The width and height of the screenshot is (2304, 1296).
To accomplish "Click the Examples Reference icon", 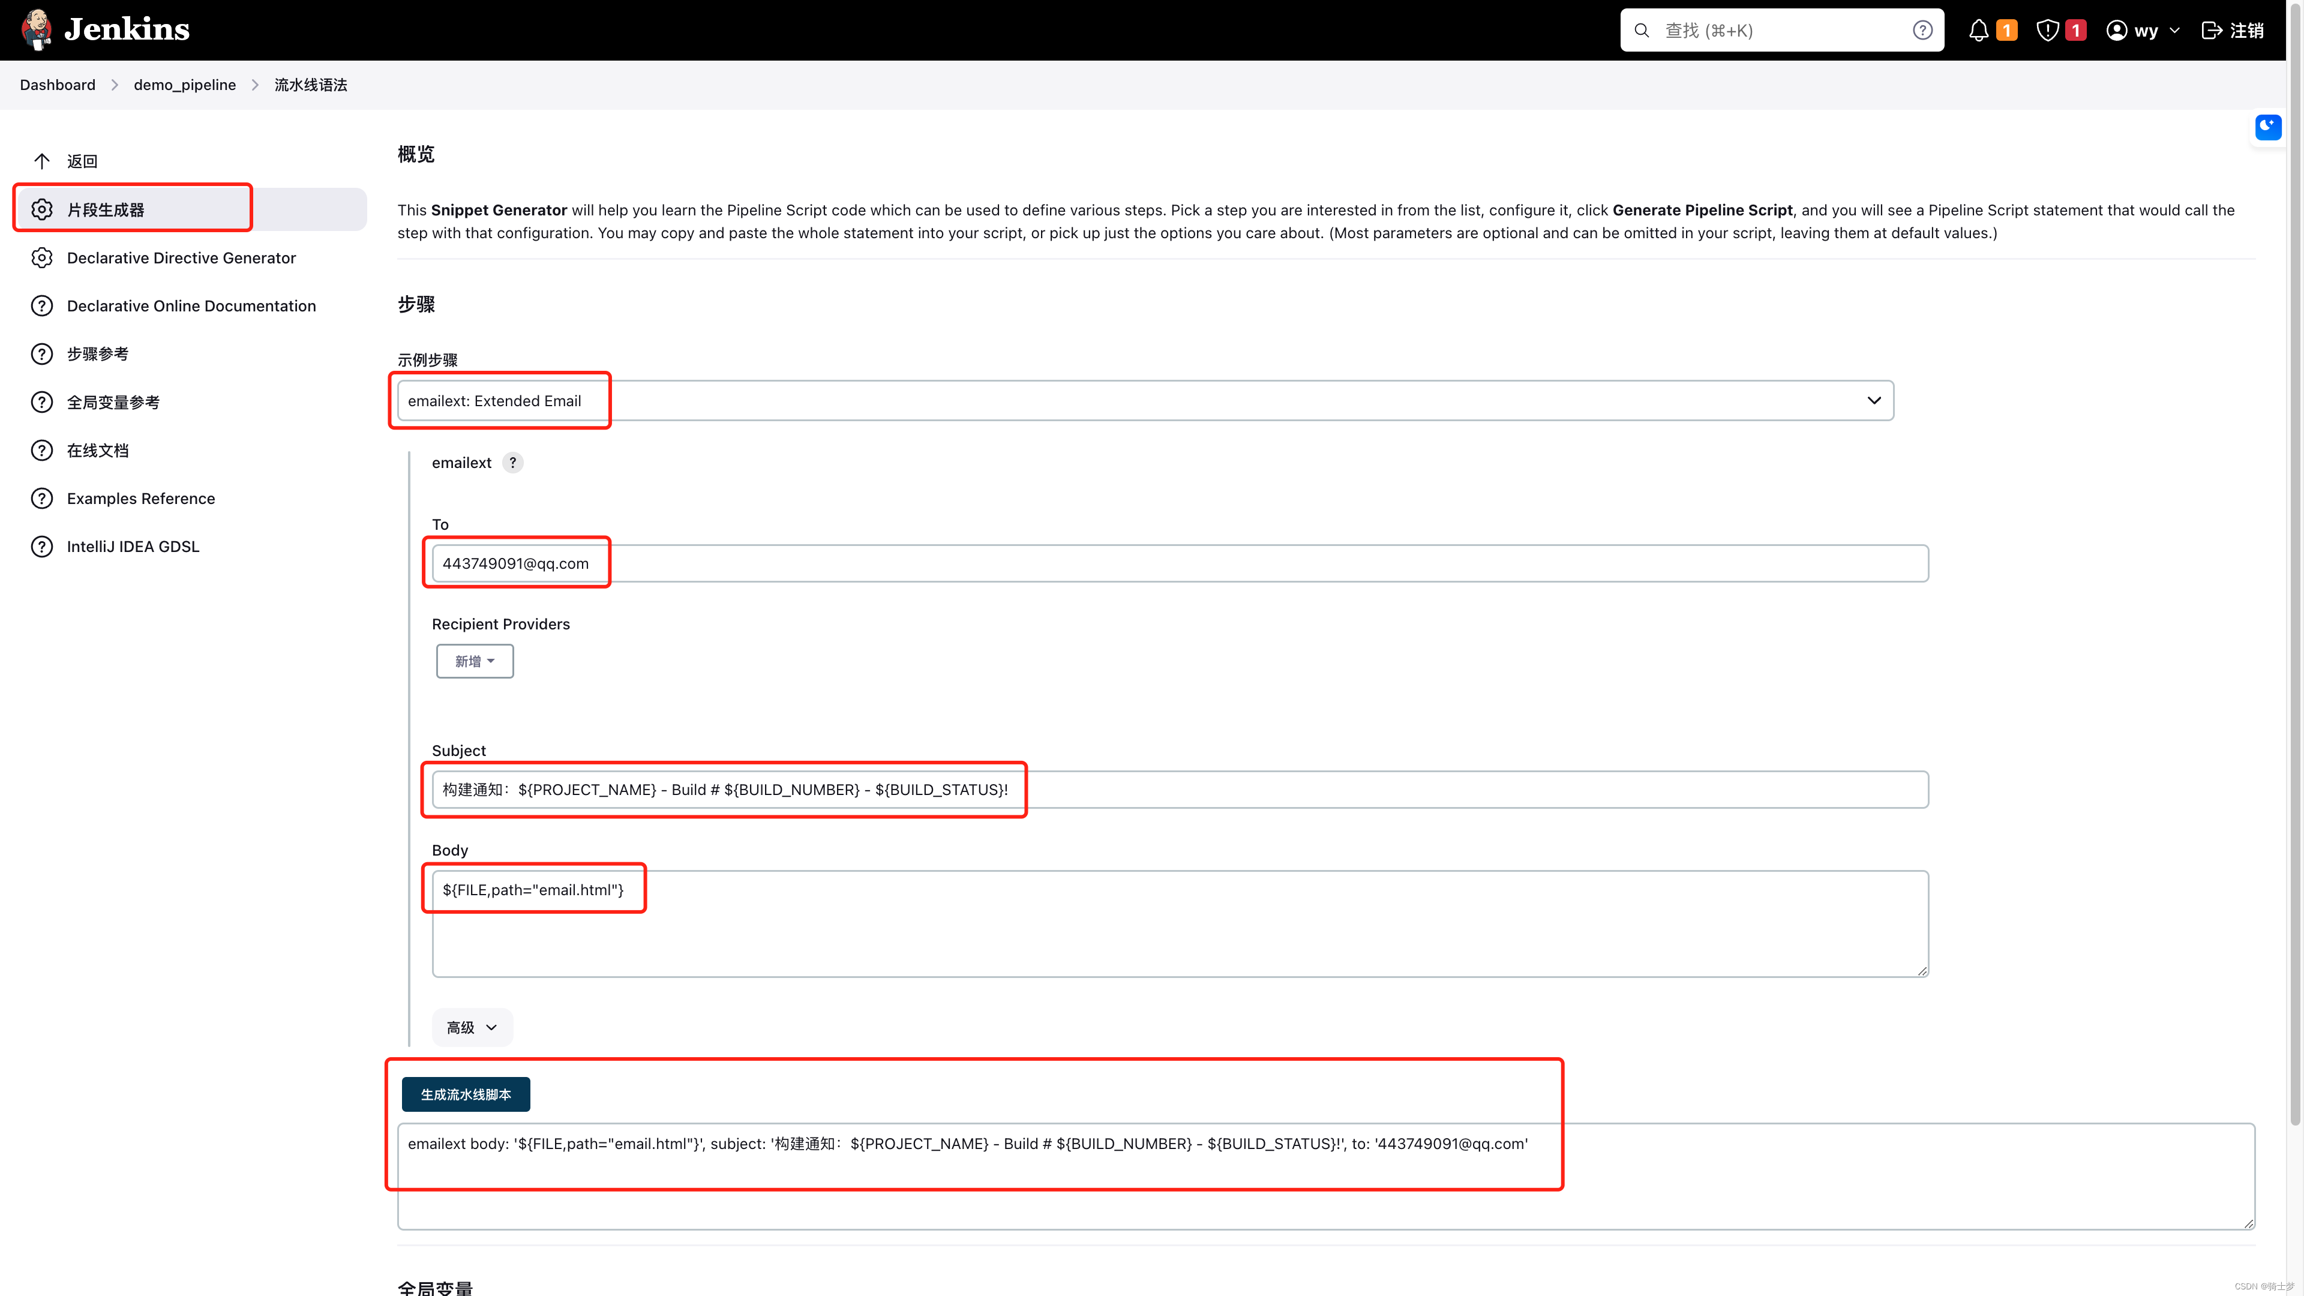I will click(43, 497).
